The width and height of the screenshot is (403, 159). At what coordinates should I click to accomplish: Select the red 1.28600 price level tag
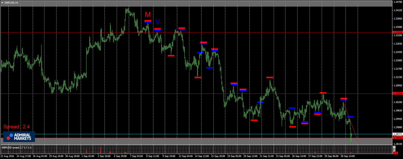coord(397,138)
